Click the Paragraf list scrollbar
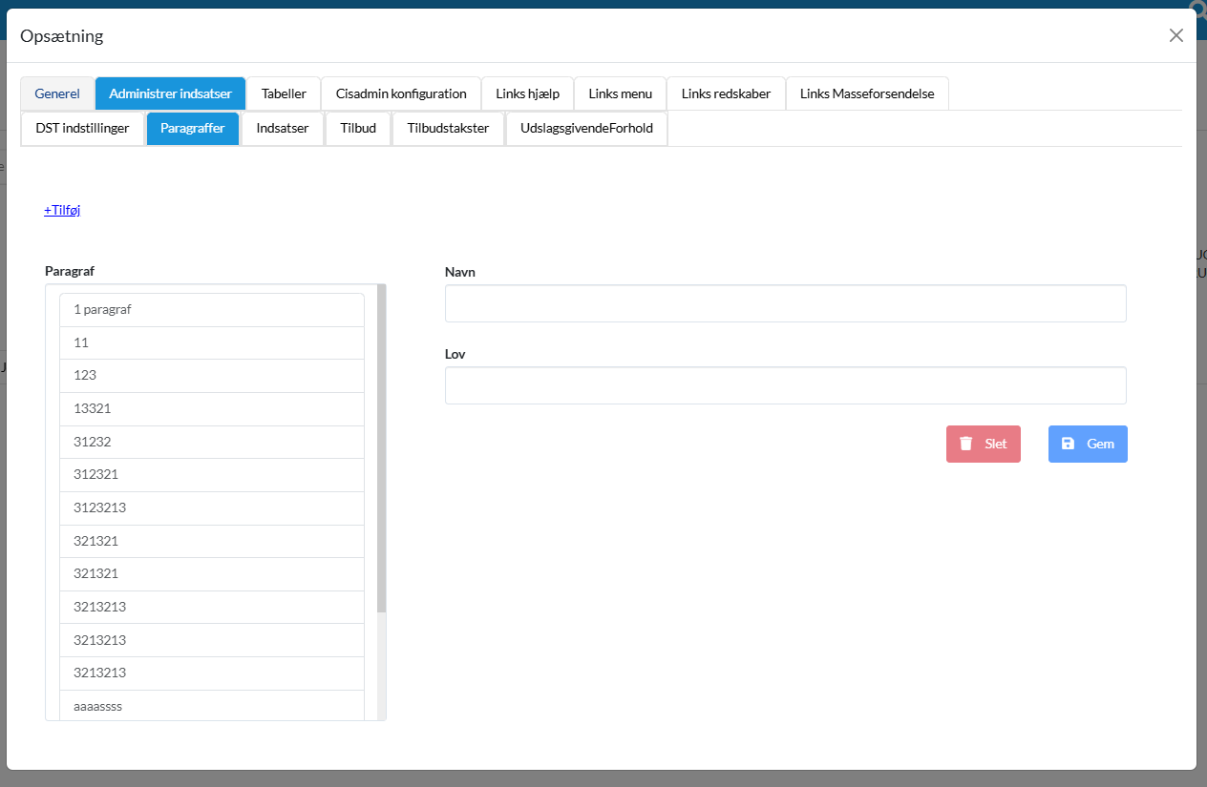 (381, 448)
